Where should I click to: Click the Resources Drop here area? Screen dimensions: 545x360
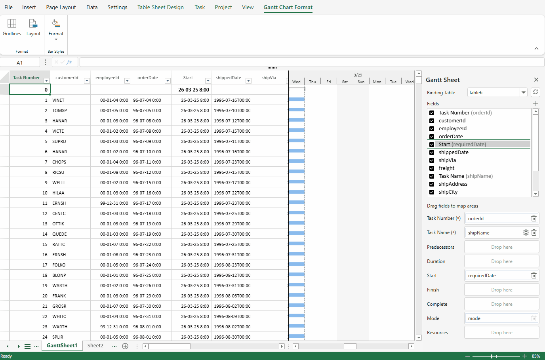click(x=501, y=332)
